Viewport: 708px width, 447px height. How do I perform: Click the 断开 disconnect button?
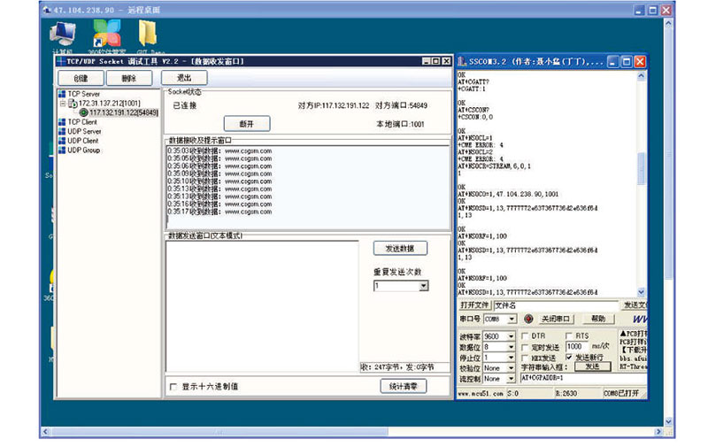coord(247,124)
